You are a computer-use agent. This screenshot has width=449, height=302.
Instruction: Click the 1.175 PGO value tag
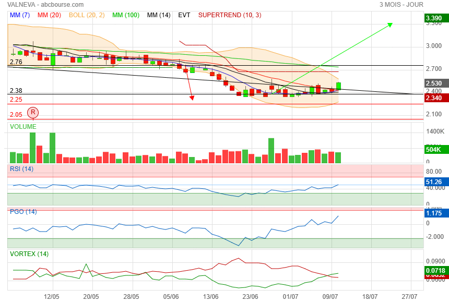[436, 213]
